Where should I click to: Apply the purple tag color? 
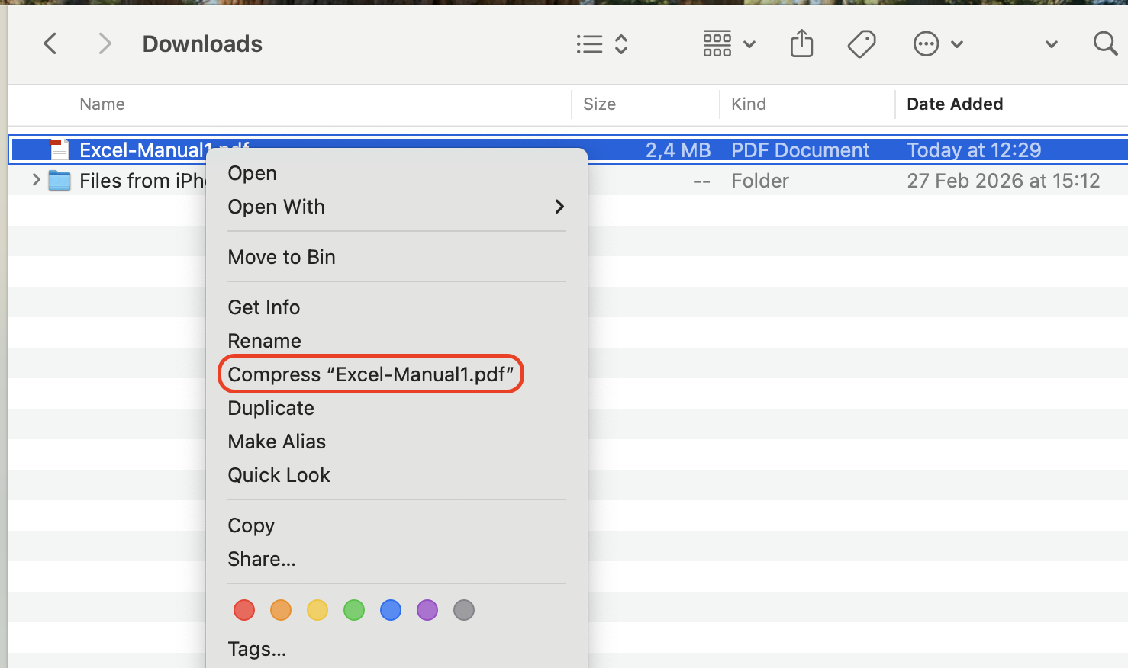(x=427, y=610)
